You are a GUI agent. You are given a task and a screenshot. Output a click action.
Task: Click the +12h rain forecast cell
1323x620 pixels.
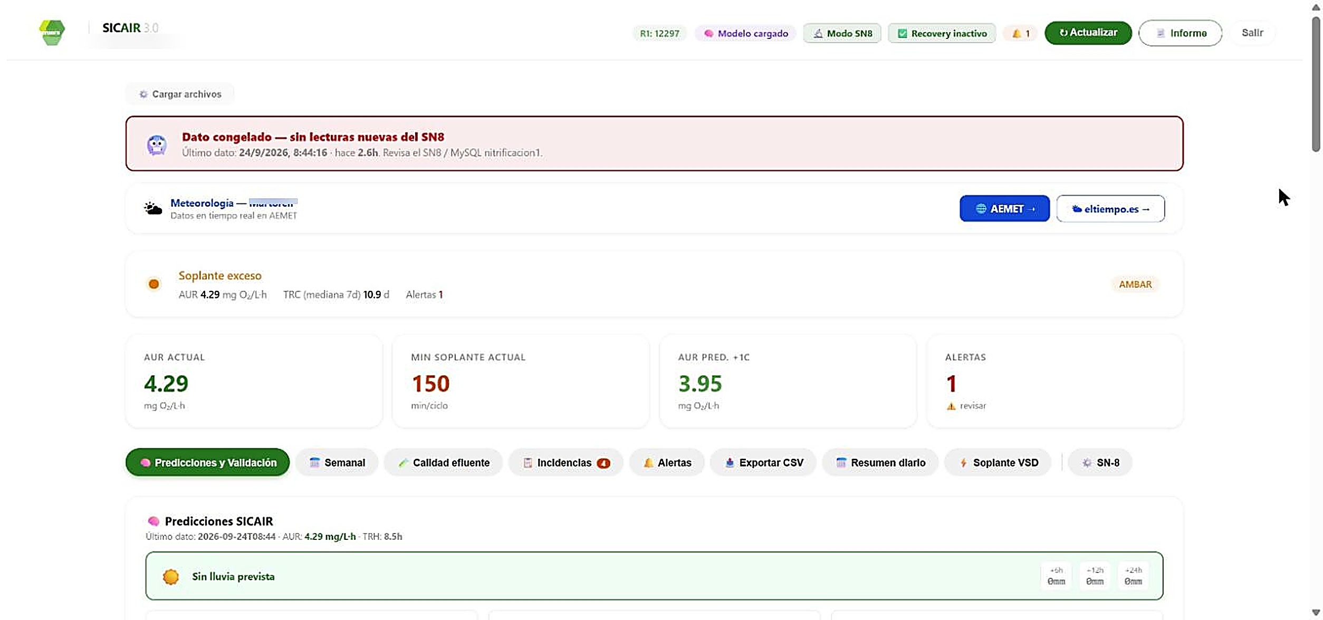tap(1095, 576)
